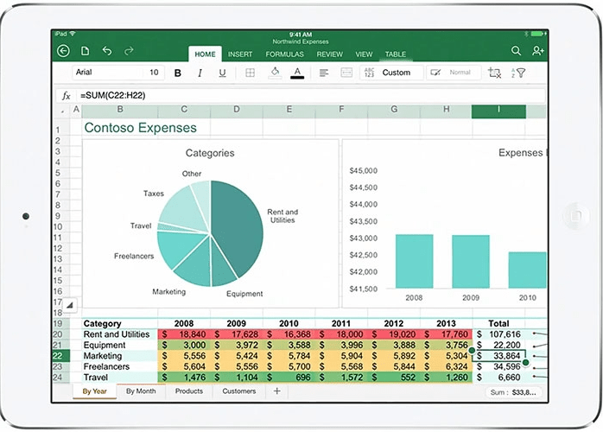The image size is (603, 432).
Task: Switch to the By Month sheet
Action: pyautogui.click(x=141, y=391)
